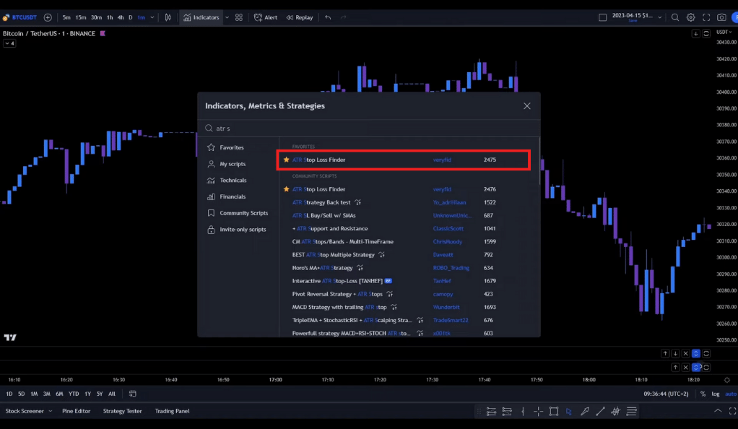Open the USDT currency dropdown
Image resolution: width=738 pixels, height=429 pixels.
pos(724,32)
